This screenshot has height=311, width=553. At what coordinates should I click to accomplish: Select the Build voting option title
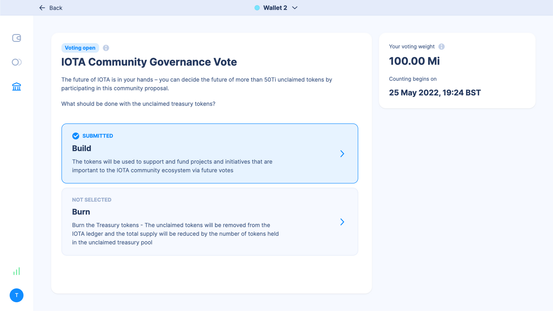82,148
